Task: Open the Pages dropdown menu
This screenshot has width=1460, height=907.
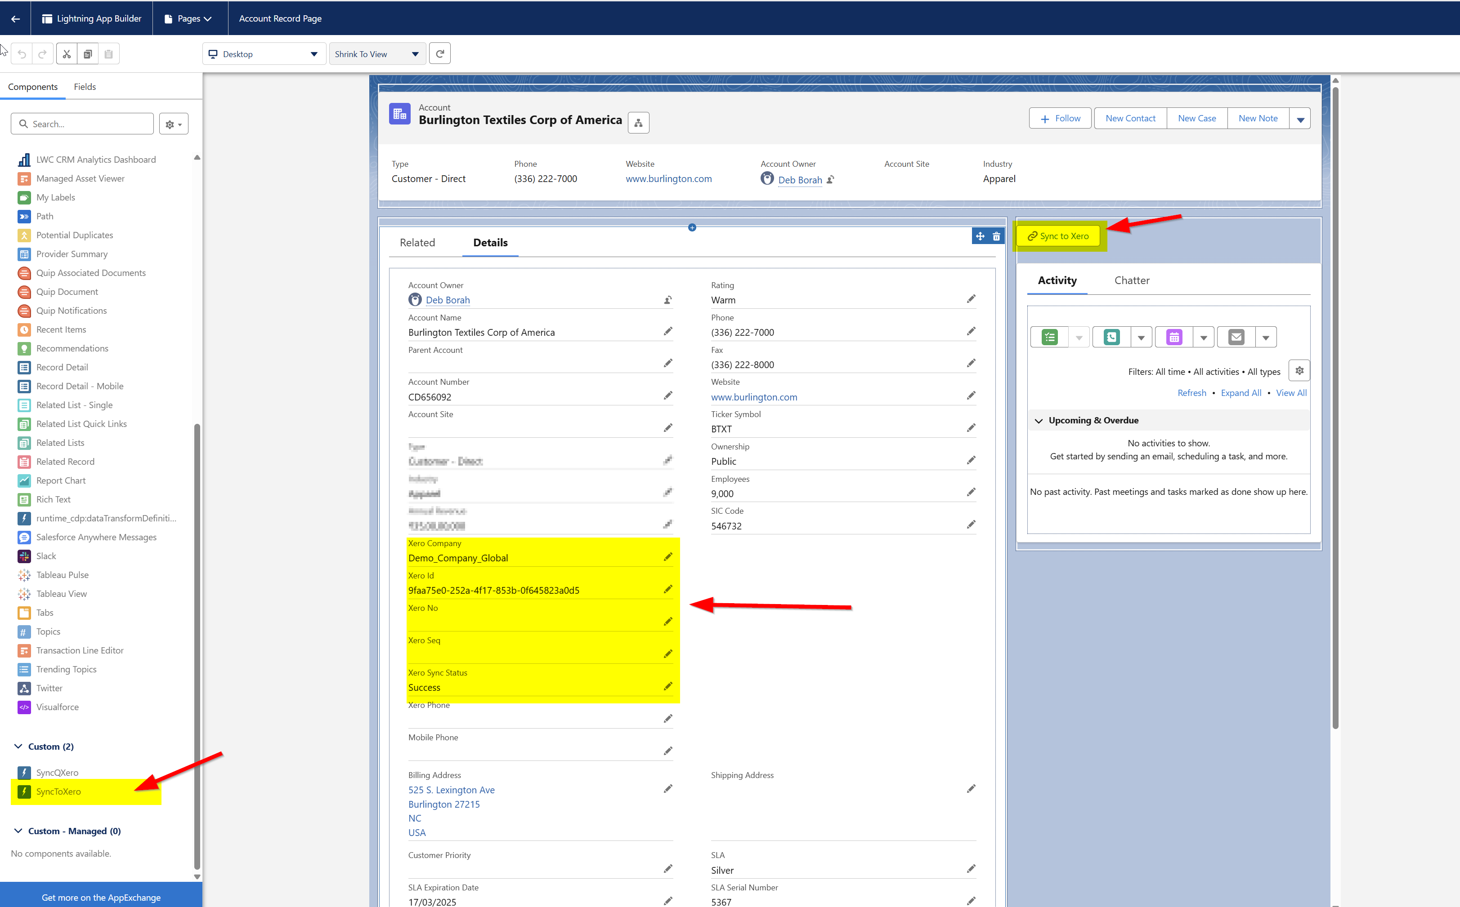Action: pyautogui.click(x=189, y=18)
